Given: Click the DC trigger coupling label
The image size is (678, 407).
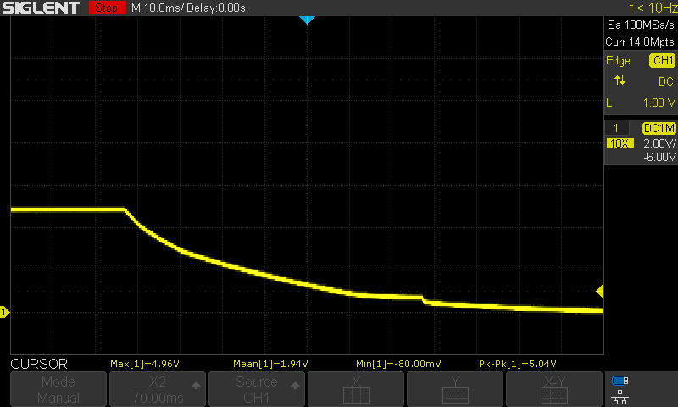Looking at the screenshot, I should click(666, 81).
